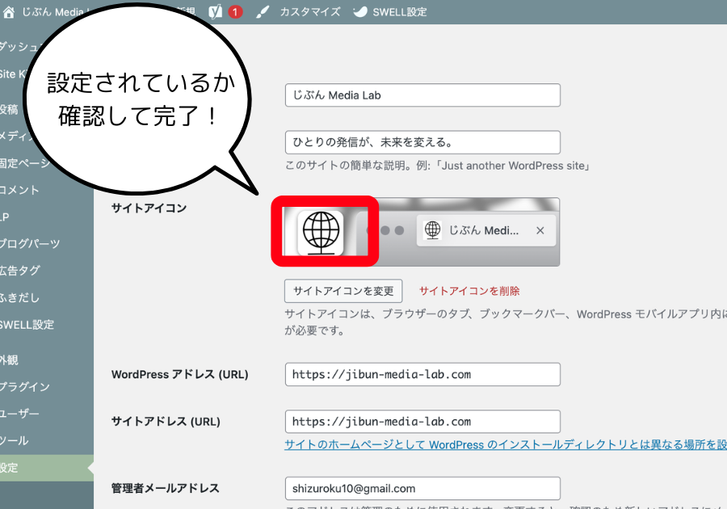Open the Yoast SEO icon with red badge
Image resolution: width=727 pixels, height=509 pixels.
[x=216, y=11]
